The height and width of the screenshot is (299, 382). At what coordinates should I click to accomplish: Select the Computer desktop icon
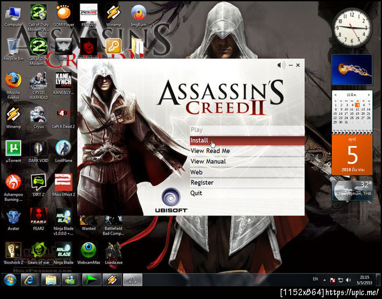coord(13,17)
